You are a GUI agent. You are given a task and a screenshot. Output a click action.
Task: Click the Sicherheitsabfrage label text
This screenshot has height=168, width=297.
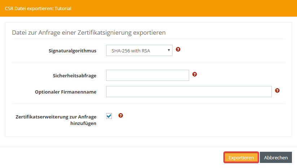74,76
